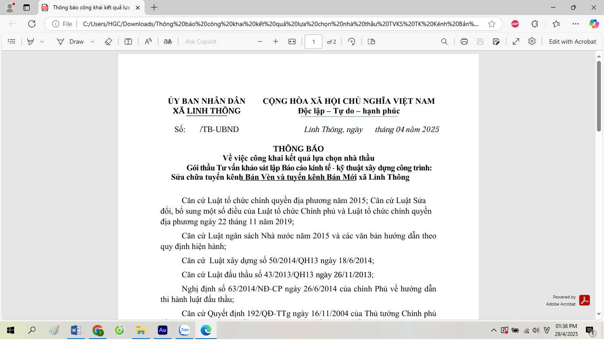Switch the Page view layout
604x347 pixels.
tap(371, 41)
